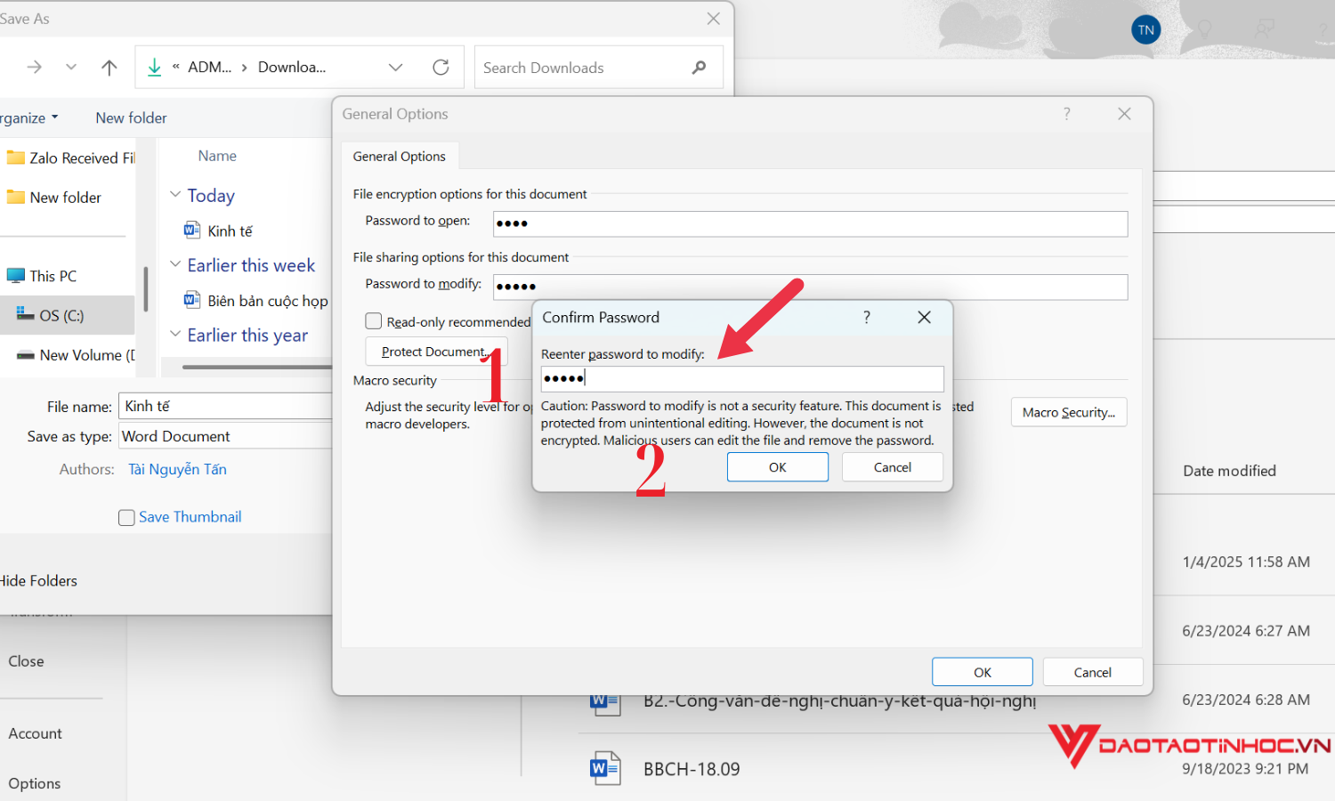Select Zalo Received Files folder
Viewport: 1335px width, 801px height.
tap(69, 158)
